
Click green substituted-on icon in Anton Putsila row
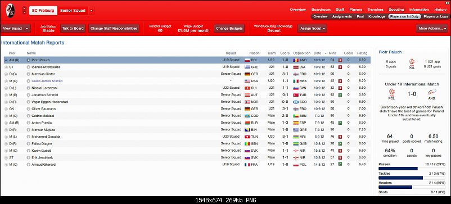tap(340, 123)
